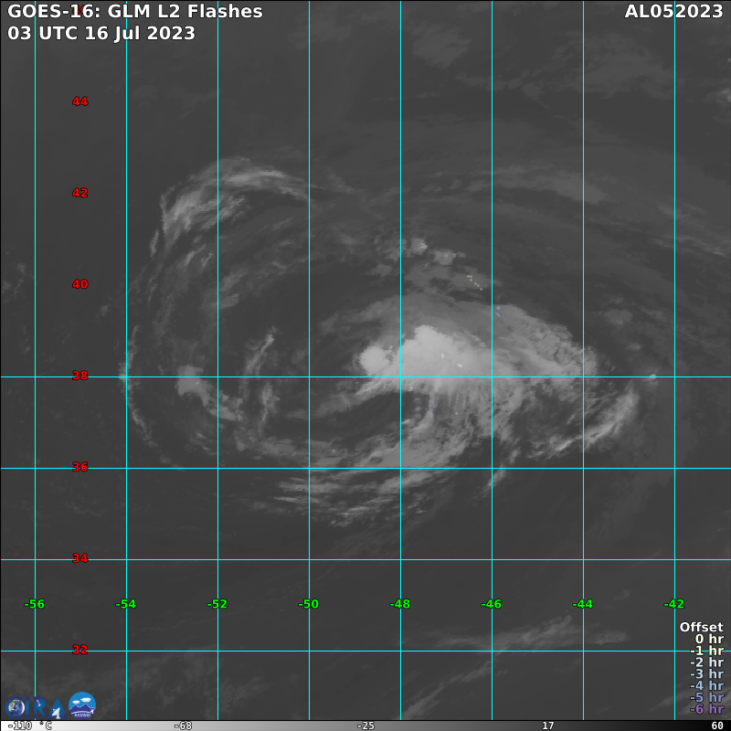Click the CIRA logo

pos(35,707)
